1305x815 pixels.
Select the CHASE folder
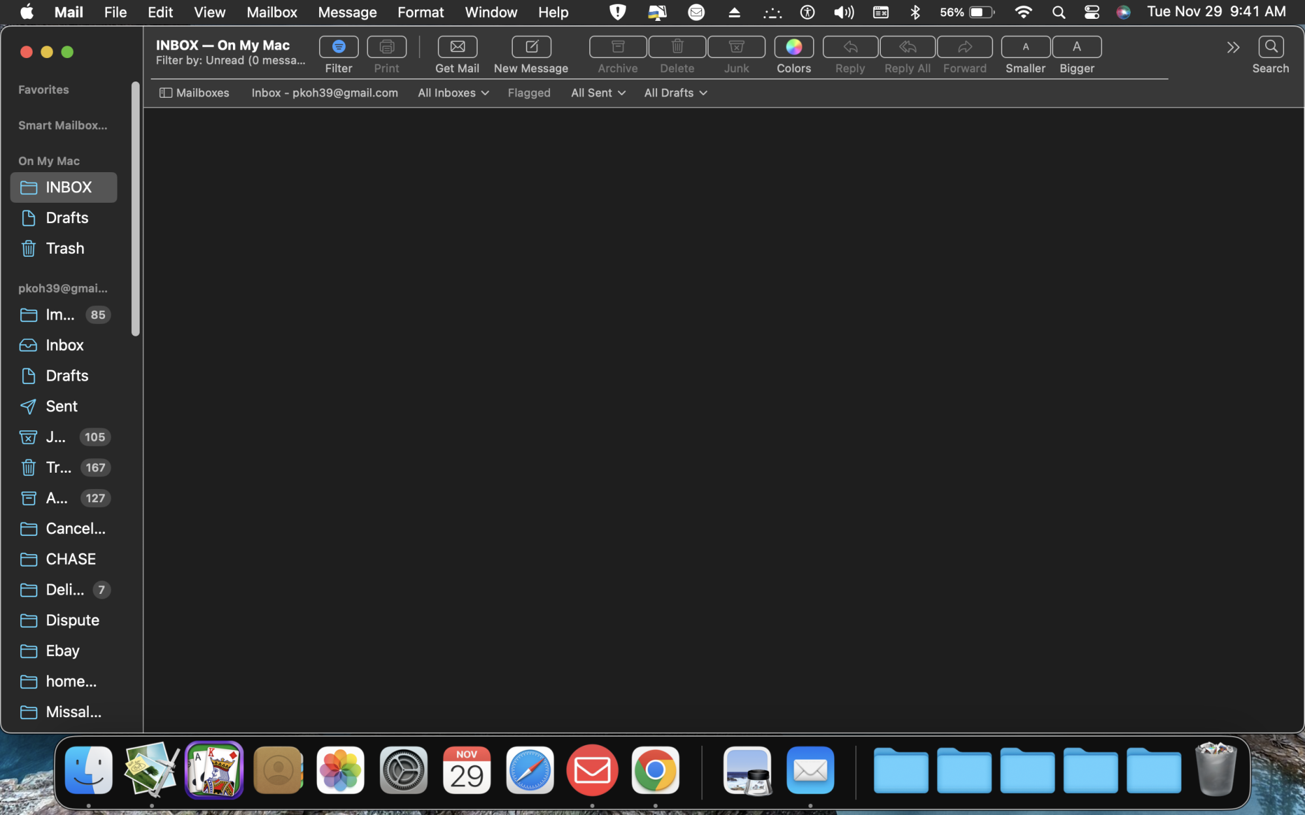(x=70, y=559)
